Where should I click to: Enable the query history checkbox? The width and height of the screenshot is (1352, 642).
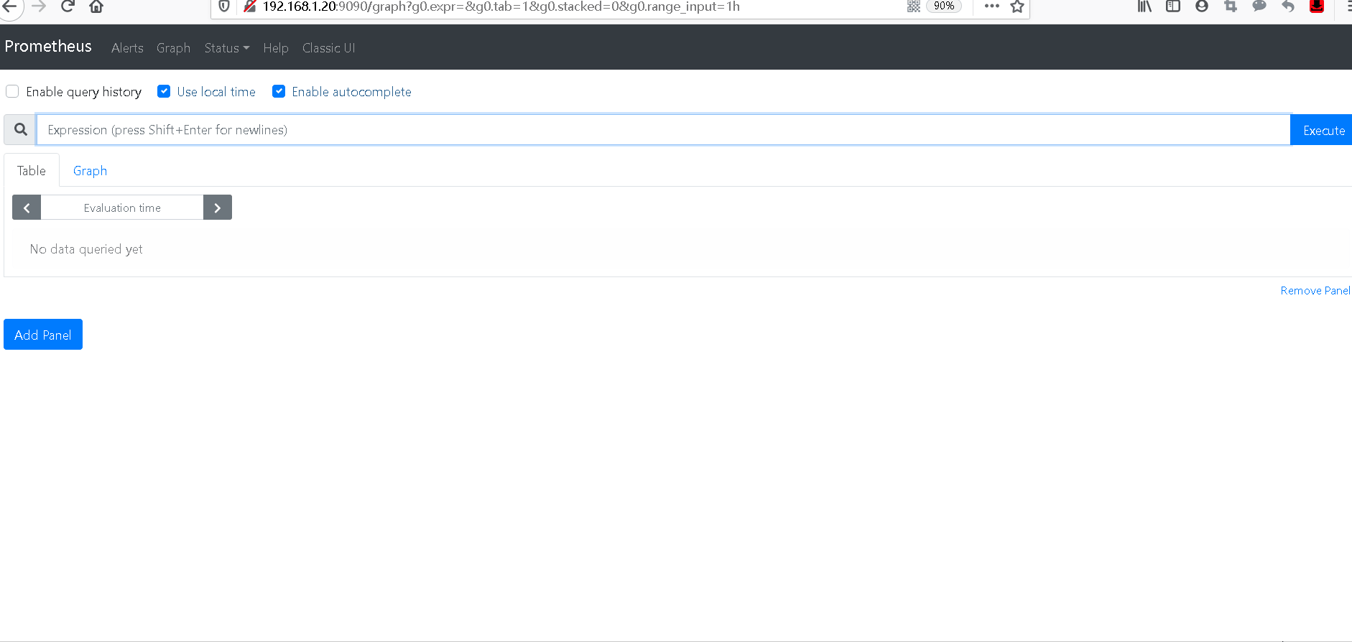pos(12,91)
